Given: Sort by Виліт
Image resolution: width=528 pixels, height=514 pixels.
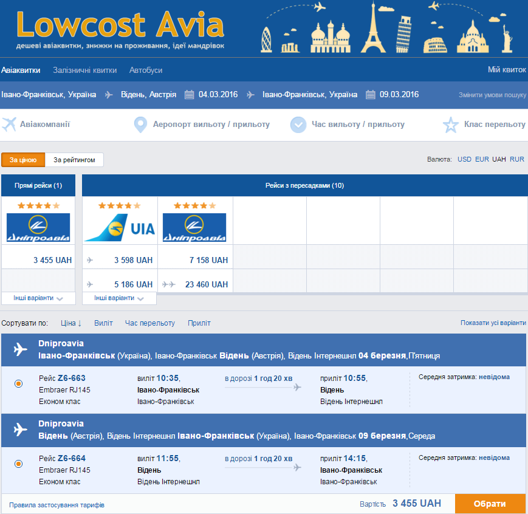Looking at the screenshot, I should (103, 323).
